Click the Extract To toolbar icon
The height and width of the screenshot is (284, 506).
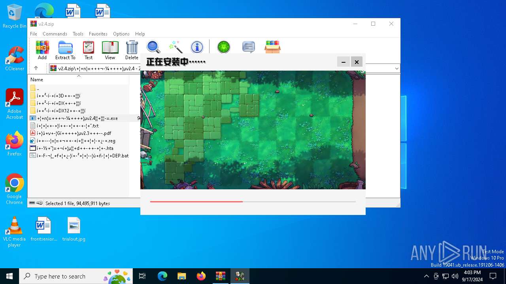pyautogui.click(x=65, y=50)
